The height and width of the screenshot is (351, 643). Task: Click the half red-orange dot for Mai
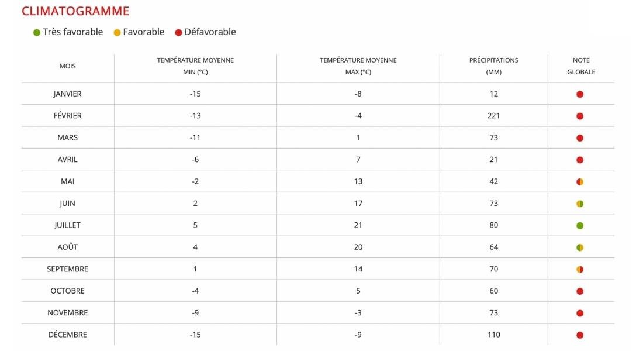(580, 182)
